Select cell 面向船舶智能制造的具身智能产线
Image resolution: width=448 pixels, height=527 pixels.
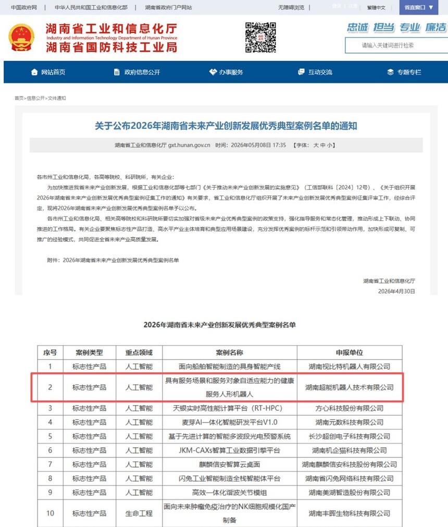coord(229,366)
